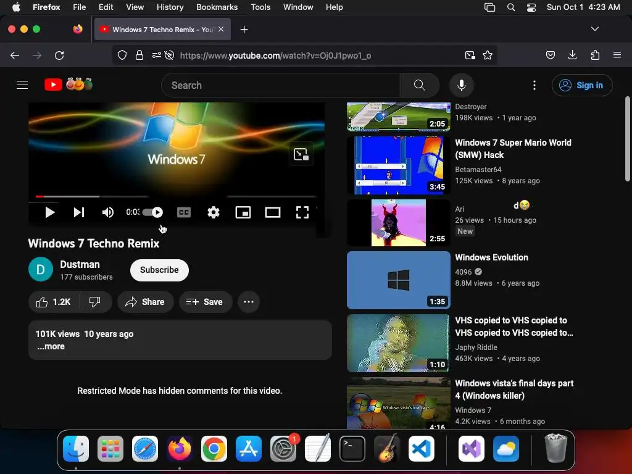632x474 pixels.
Task: Open Windows vista's final days part 4
Action: [514, 389]
